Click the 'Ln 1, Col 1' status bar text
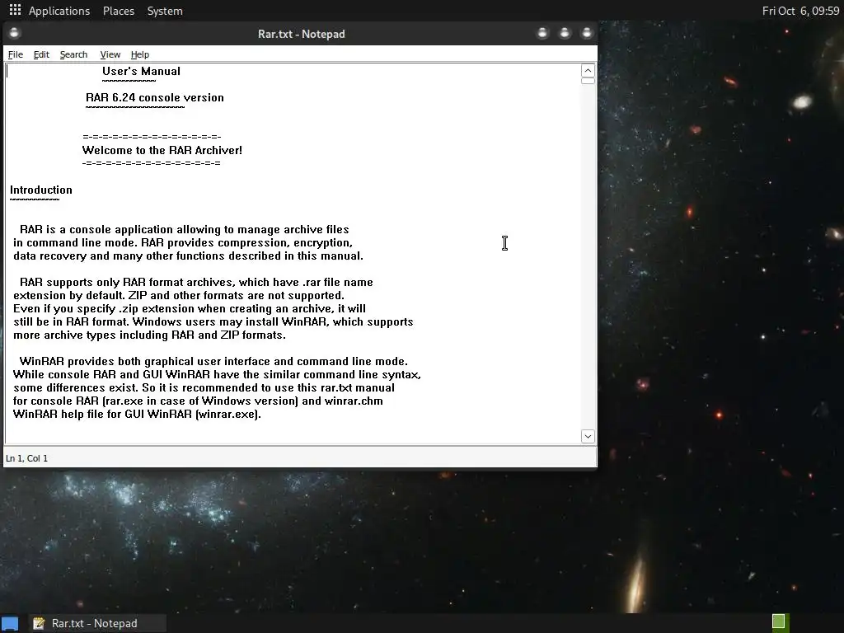This screenshot has height=633, width=844. coord(26,458)
